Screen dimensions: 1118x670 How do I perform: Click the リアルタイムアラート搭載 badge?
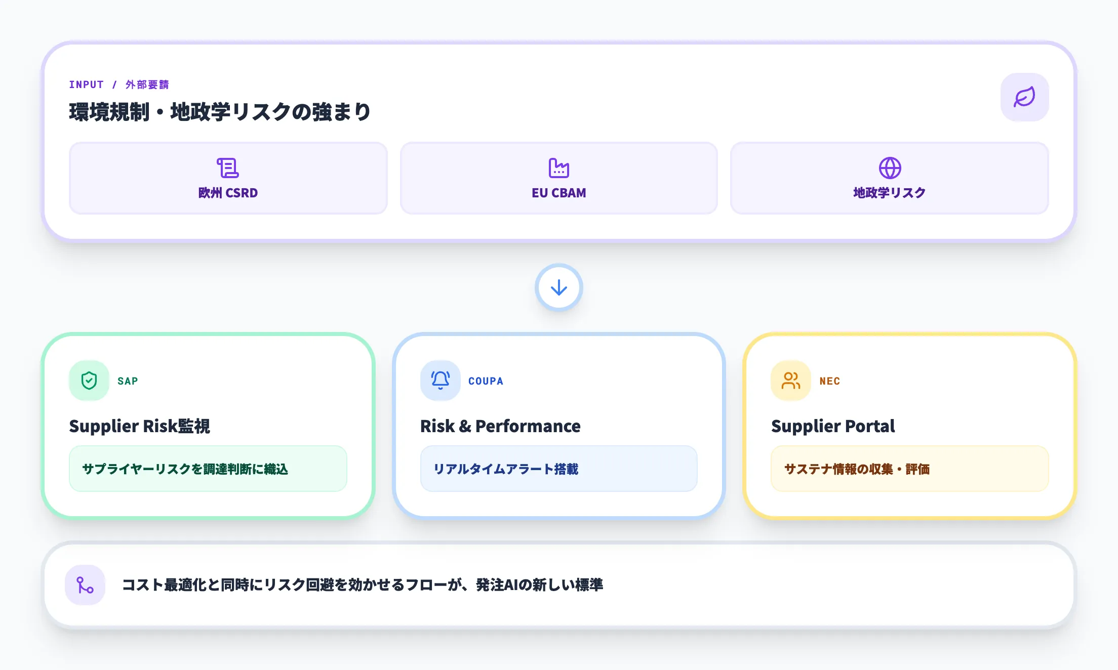[x=558, y=469]
